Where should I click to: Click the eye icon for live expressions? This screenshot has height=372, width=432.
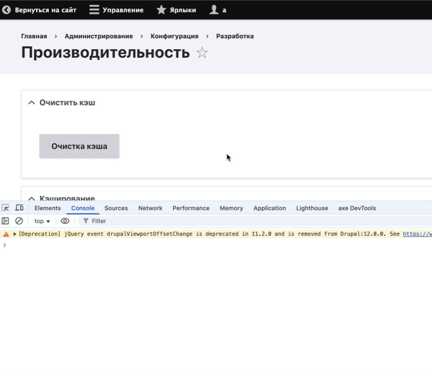(65, 221)
